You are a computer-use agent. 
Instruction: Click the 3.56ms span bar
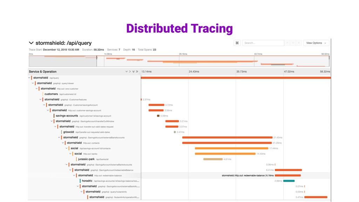coord(156,110)
